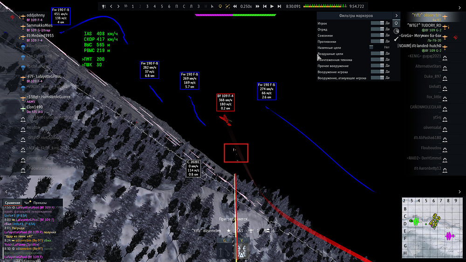Screen dimensions: 466x262
Task: Collapse the Фильтры маркеров panel arrow
Action: [x=397, y=15]
